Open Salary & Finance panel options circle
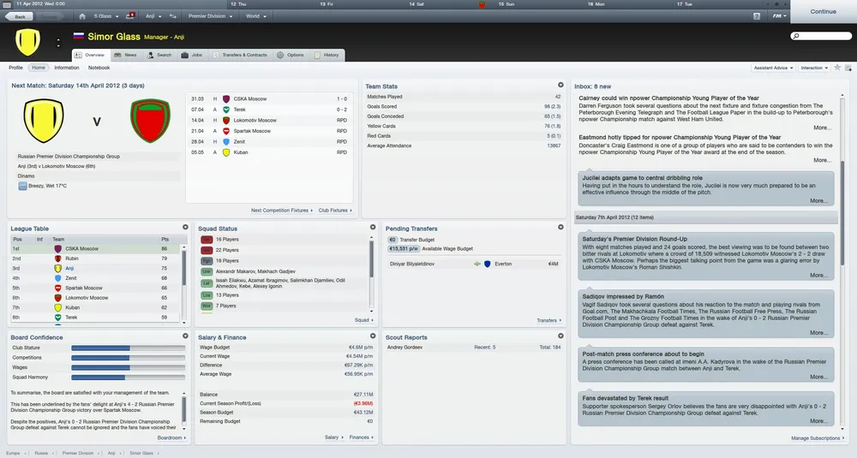Image resolution: width=857 pixels, height=458 pixels. point(373,336)
